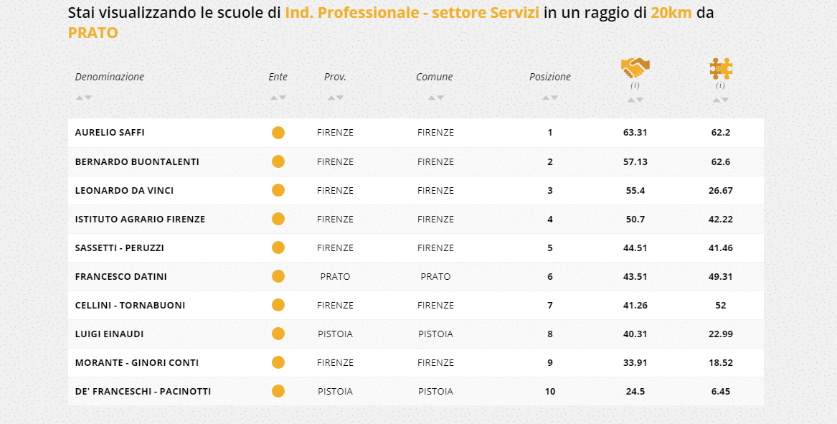Sort ascending by Comune up arrow
837x424 pixels.
point(431,98)
